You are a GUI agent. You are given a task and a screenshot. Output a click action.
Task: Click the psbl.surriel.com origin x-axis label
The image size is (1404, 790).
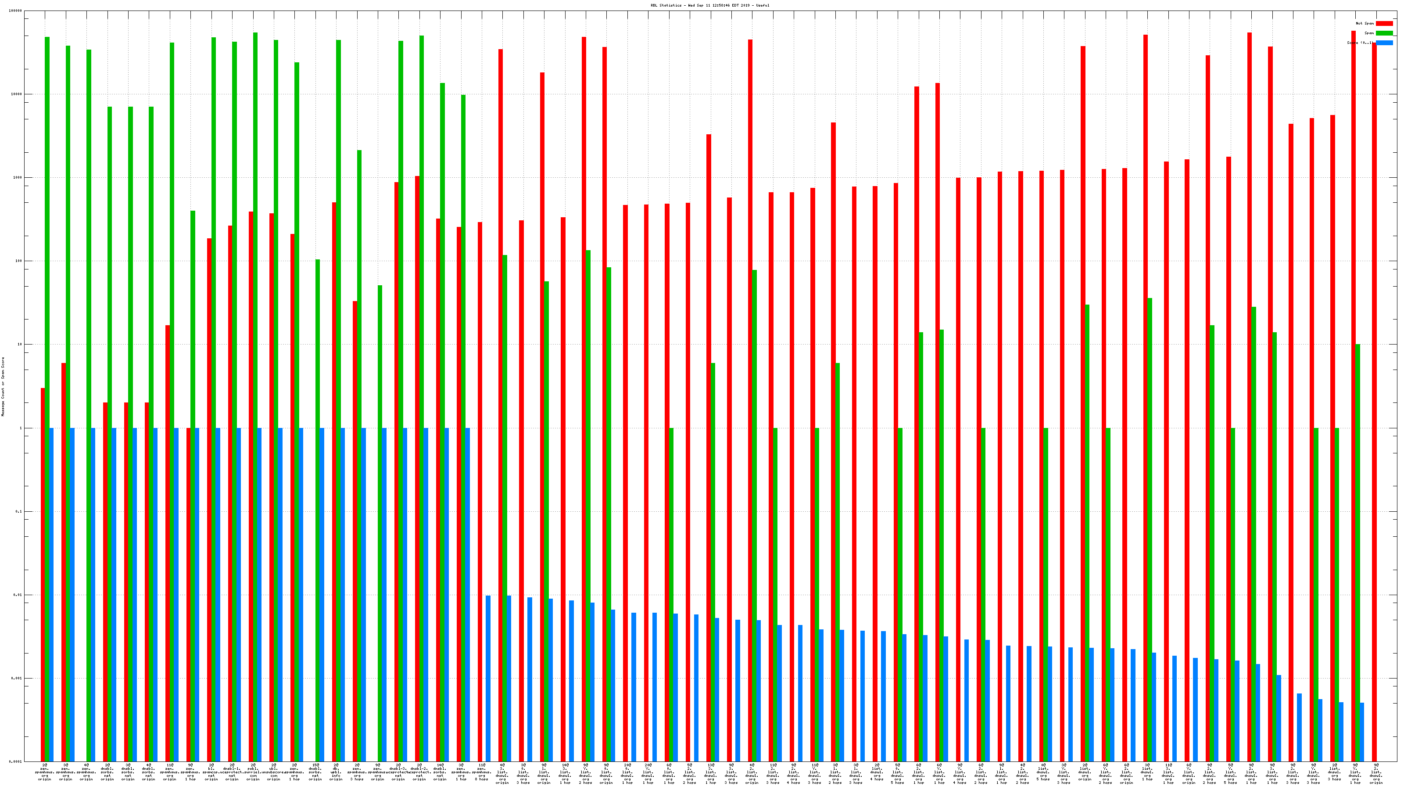coord(253,772)
